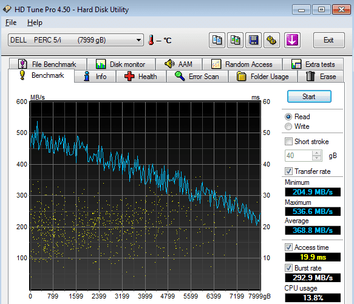Open the Random Access tab

[242, 64]
